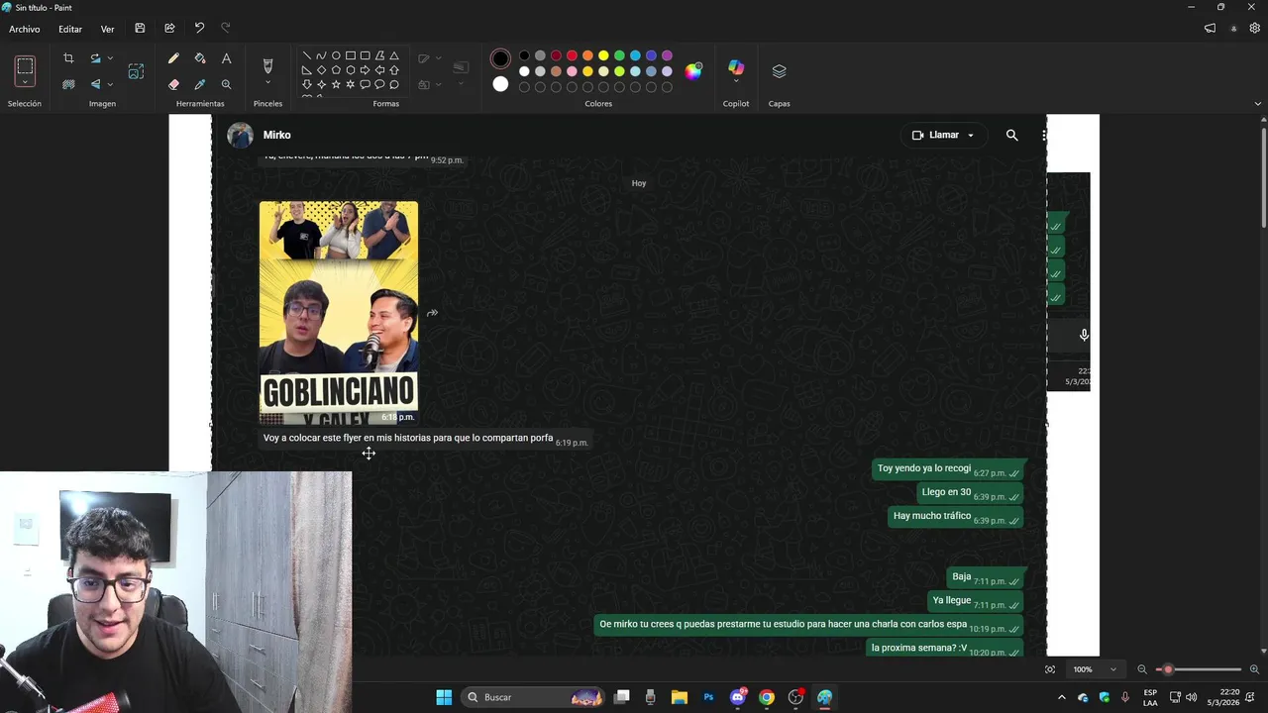Expand the Rotate options arrow

[x=110, y=58]
